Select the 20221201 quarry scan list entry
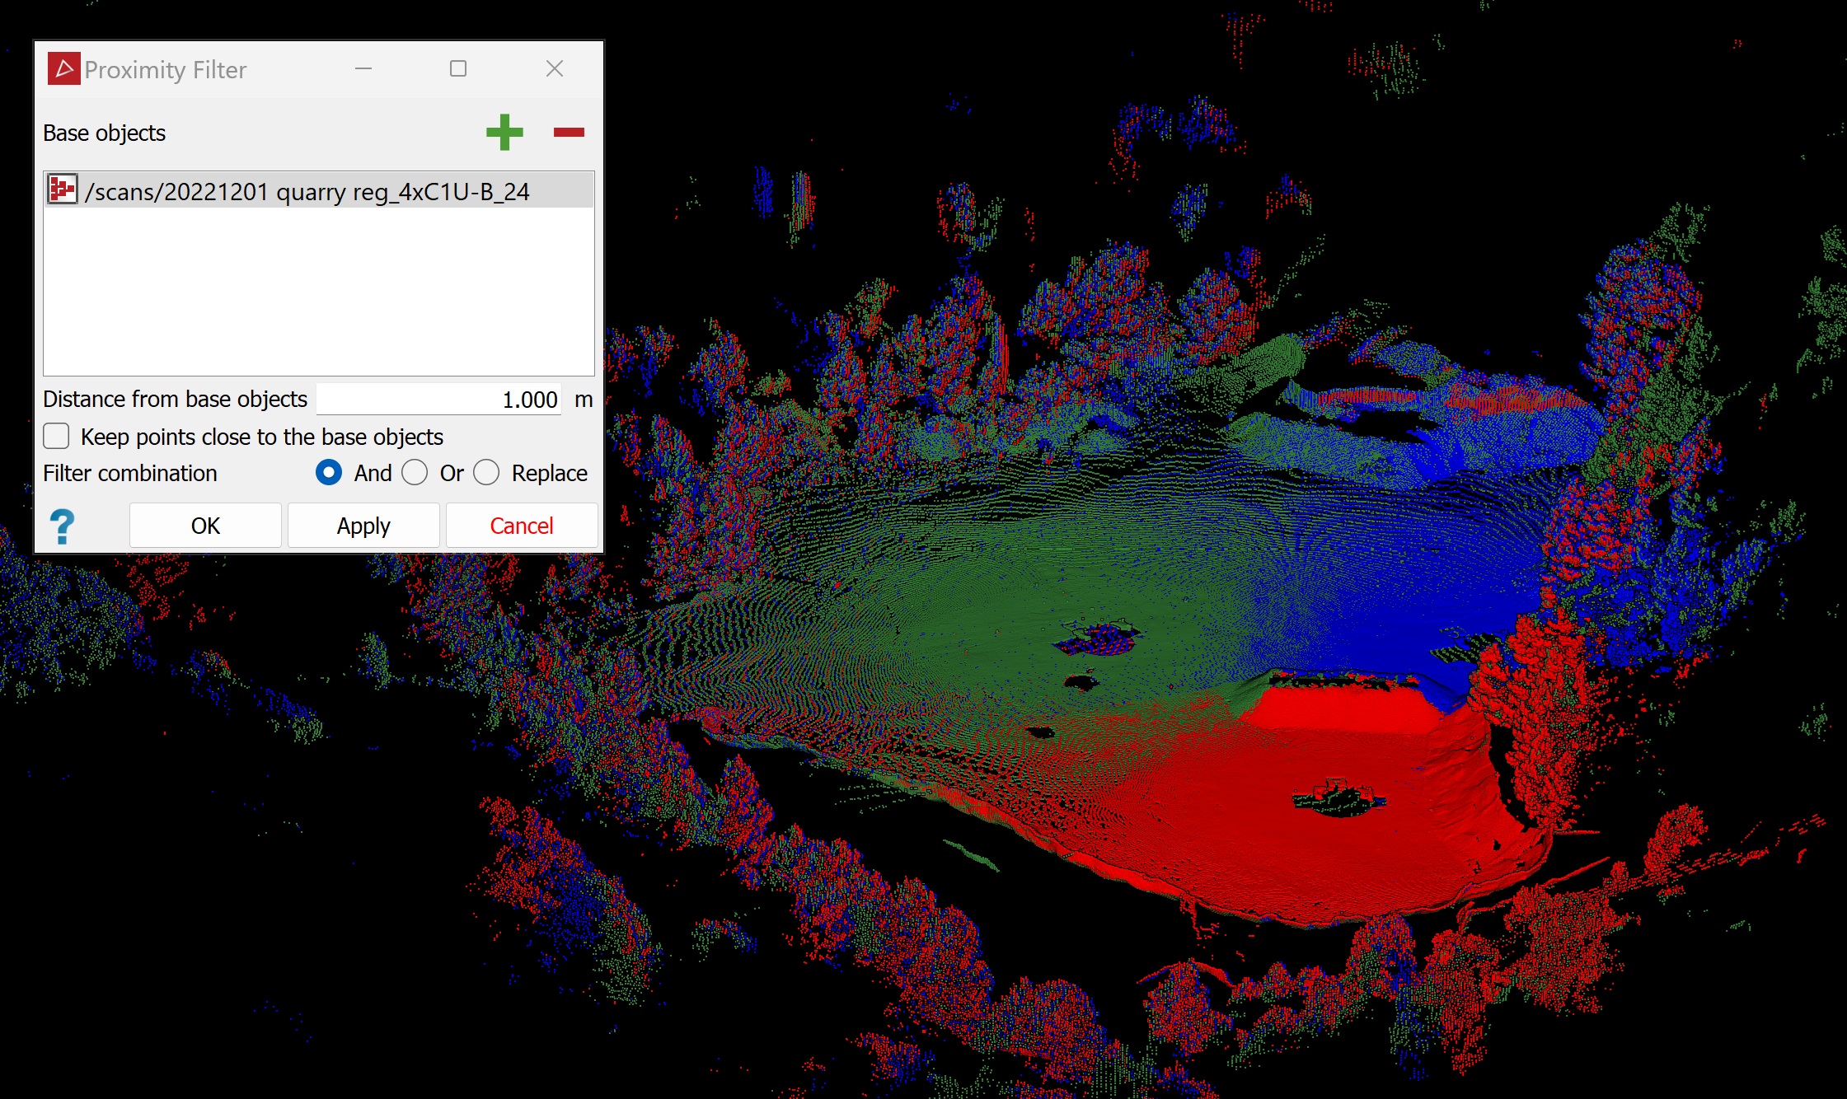 [307, 191]
